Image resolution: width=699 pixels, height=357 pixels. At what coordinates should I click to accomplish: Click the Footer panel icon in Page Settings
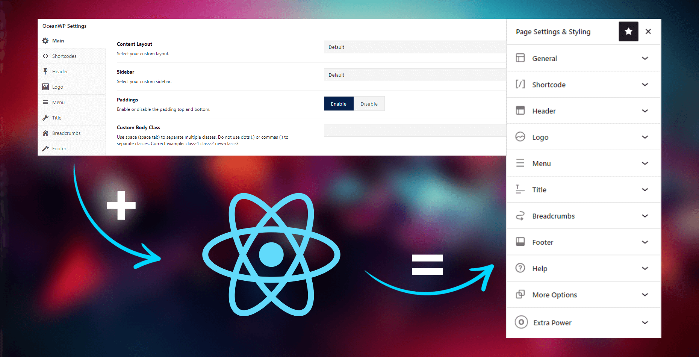point(520,242)
